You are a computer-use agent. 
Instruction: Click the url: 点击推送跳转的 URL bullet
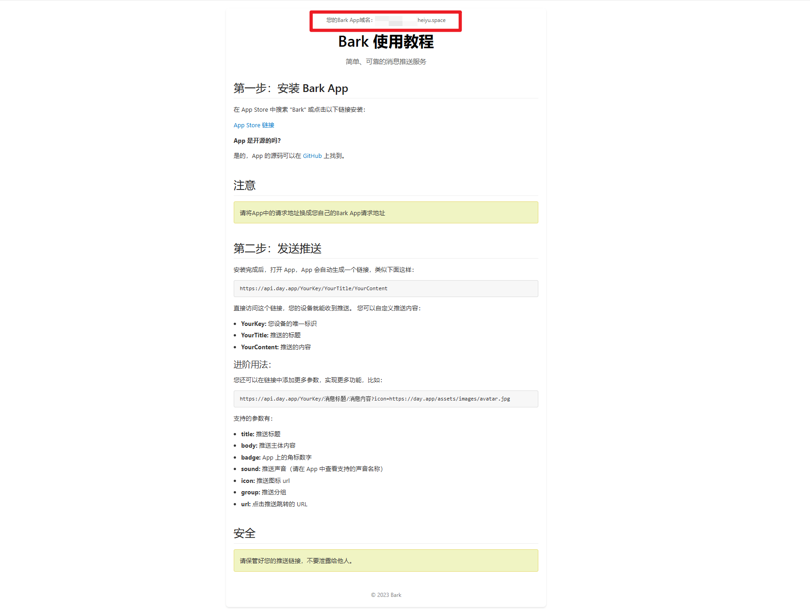(274, 504)
